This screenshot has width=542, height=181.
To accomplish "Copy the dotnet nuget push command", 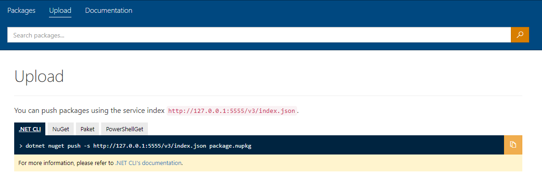I will pos(513,145).
